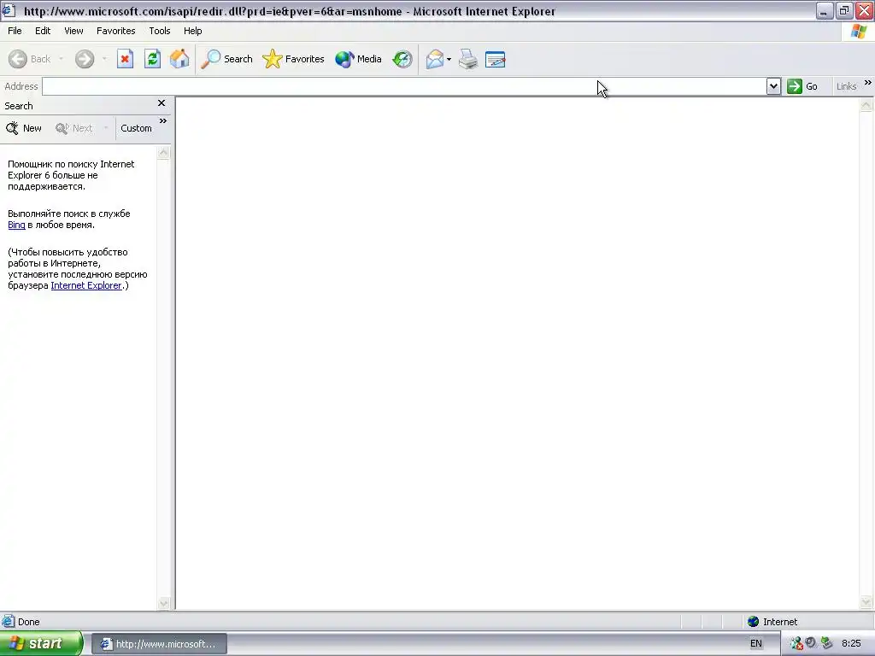
Task: Click the middle system tray icon
Action: (811, 643)
